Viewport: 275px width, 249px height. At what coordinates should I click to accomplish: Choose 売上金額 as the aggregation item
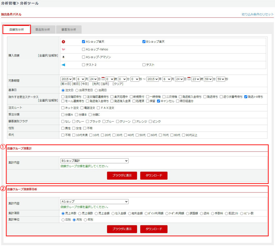96,214
